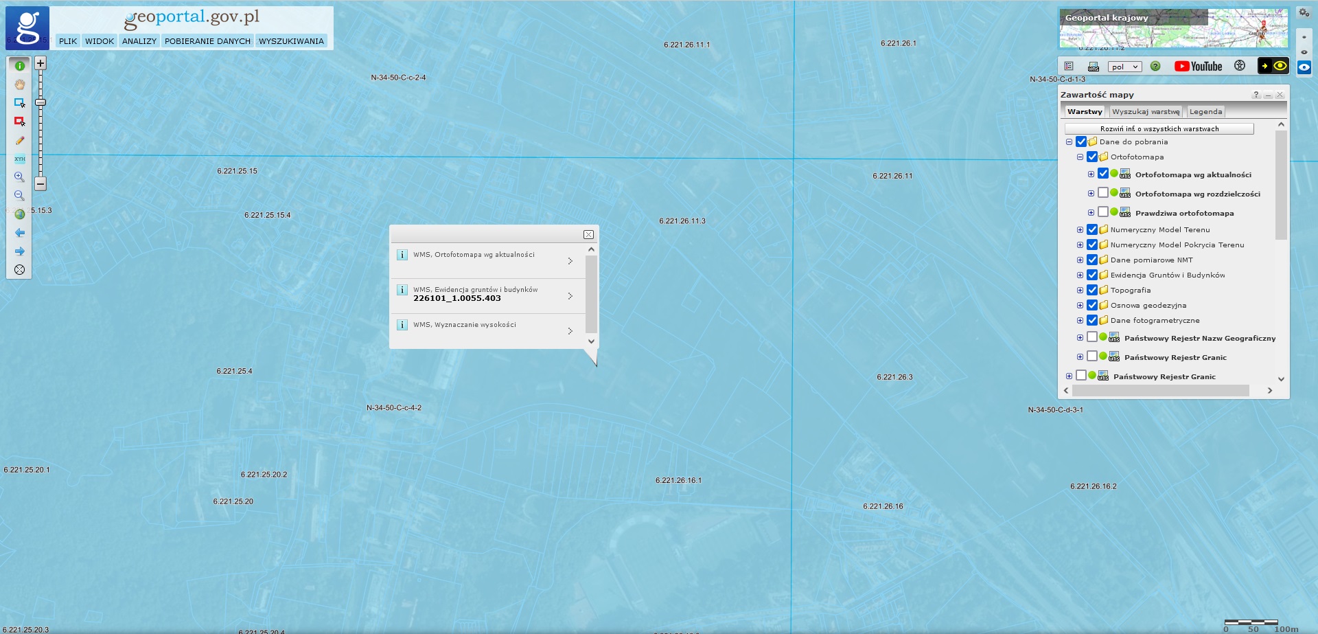Click the Geoportal krajowy overview map thumbnail
Screen dimensions: 1318x634
[x=1173, y=29]
